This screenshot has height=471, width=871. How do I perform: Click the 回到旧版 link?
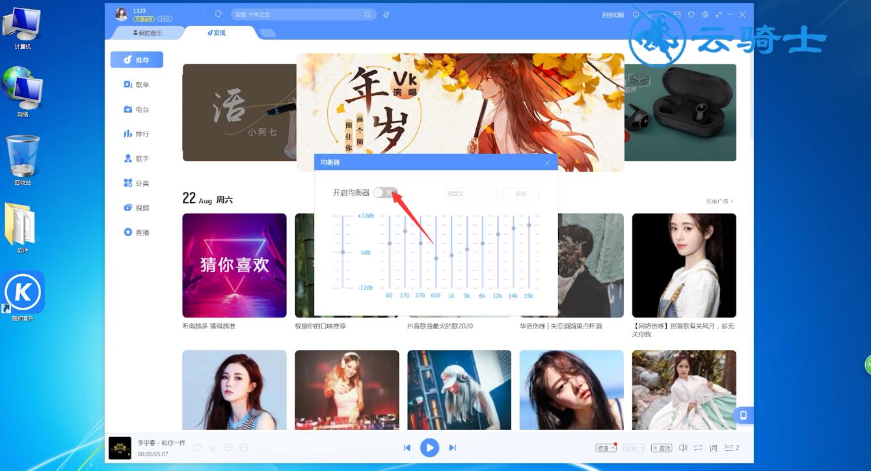[x=613, y=14]
